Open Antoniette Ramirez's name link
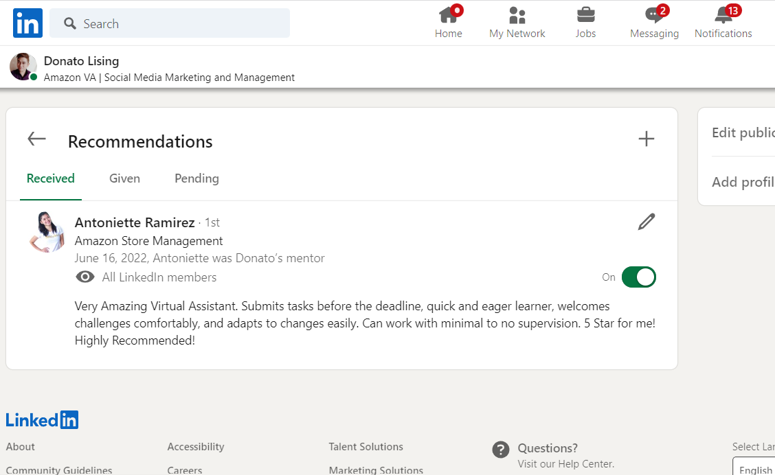 [x=135, y=222]
